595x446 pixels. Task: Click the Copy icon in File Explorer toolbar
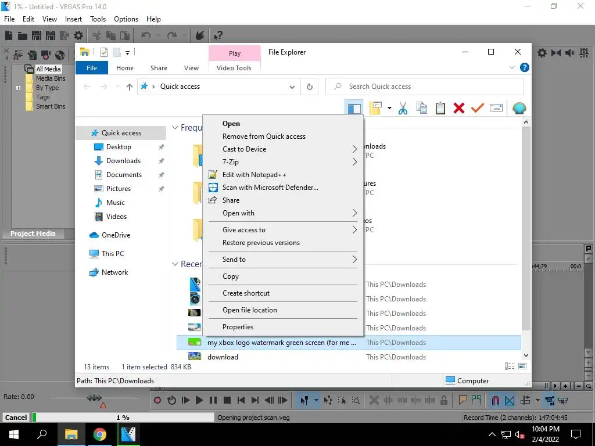(422, 109)
